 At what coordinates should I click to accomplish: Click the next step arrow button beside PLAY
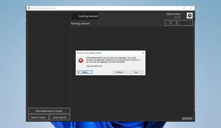coord(174,23)
